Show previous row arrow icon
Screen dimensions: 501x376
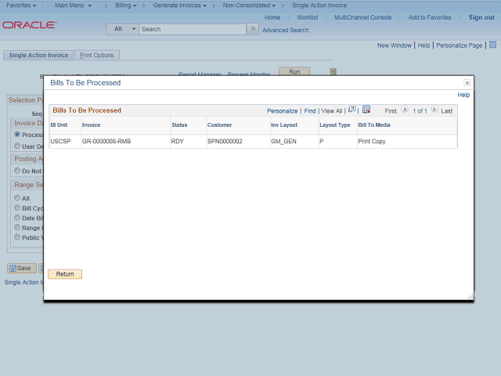pyautogui.click(x=405, y=110)
